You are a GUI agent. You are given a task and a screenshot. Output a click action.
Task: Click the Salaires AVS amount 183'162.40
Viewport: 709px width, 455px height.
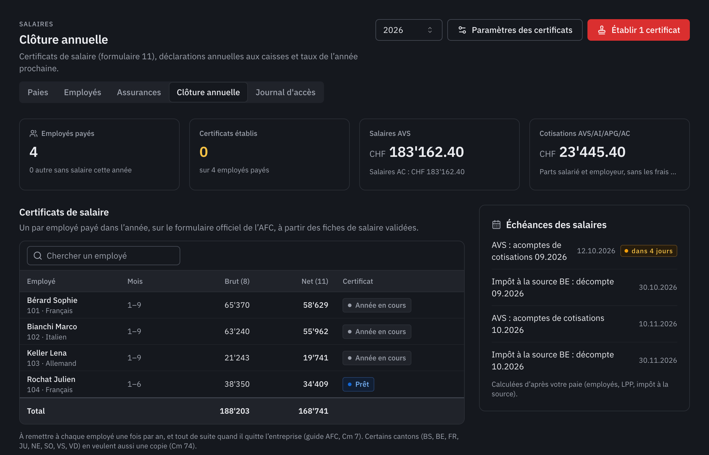(x=426, y=152)
